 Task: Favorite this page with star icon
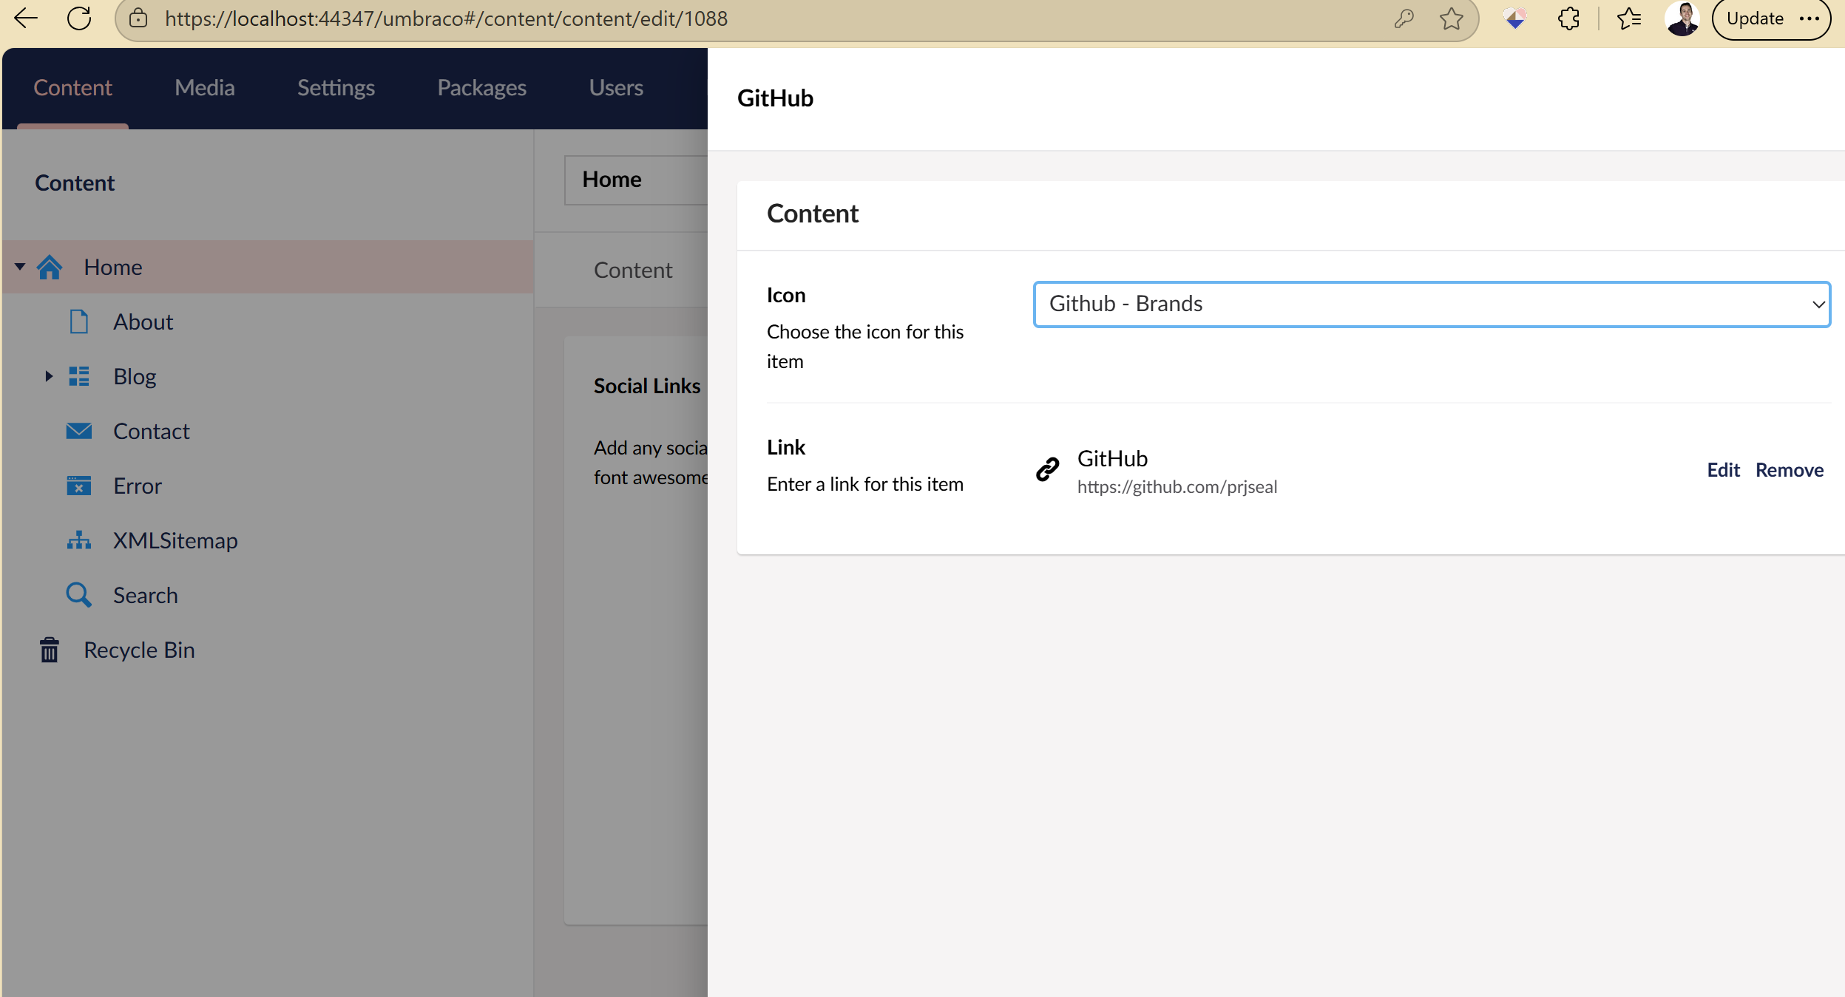pos(1451,18)
